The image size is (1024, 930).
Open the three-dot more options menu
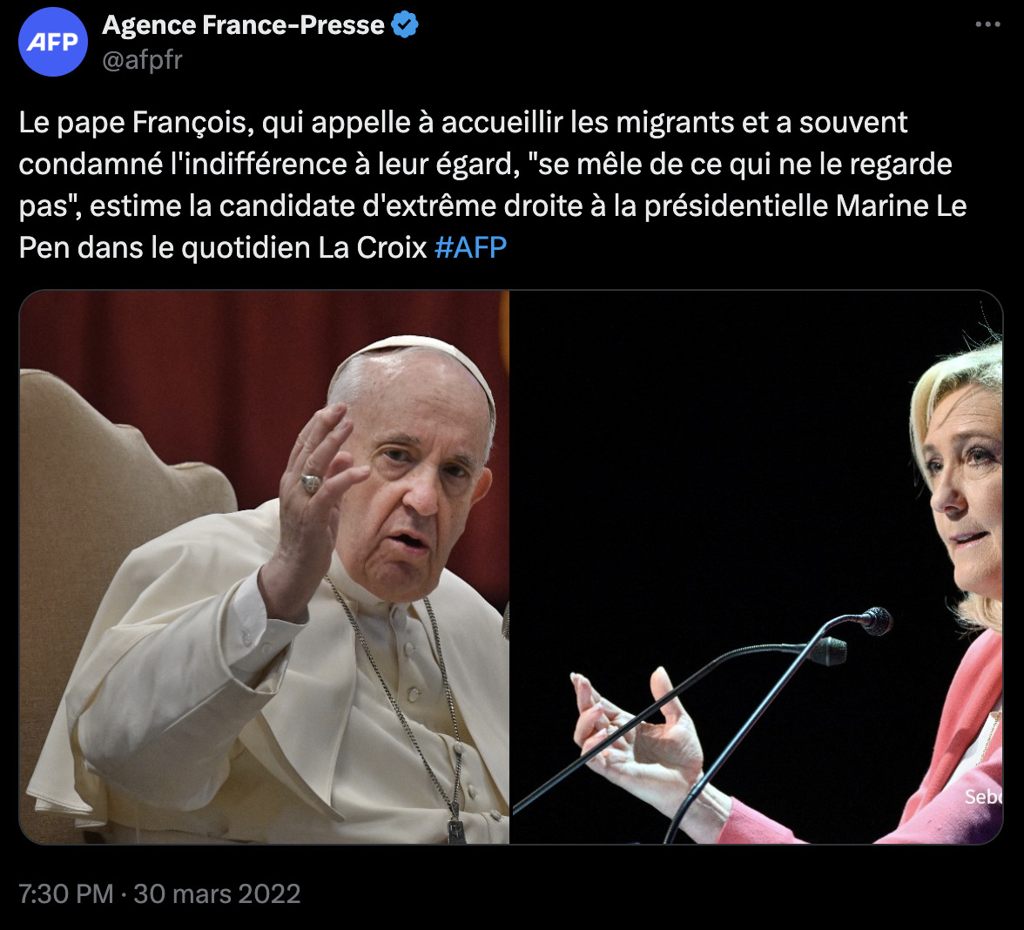987,24
